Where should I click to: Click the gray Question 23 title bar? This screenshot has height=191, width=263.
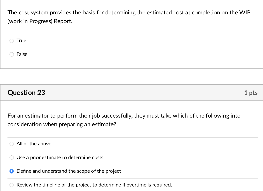pyautogui.click(x=131, y=93)
